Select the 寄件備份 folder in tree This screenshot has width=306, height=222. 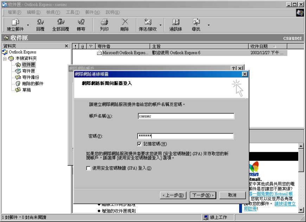[31, 77]
